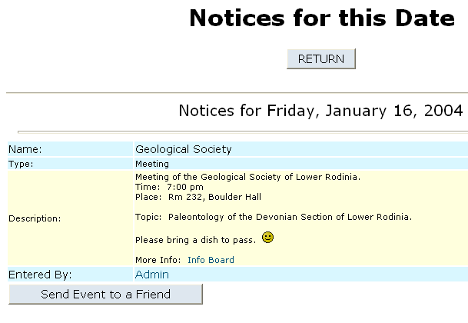Image resolution: width=468 pixels, height=323 pixels.
Task: Select the Name: field label
Action: click(25, 149)
